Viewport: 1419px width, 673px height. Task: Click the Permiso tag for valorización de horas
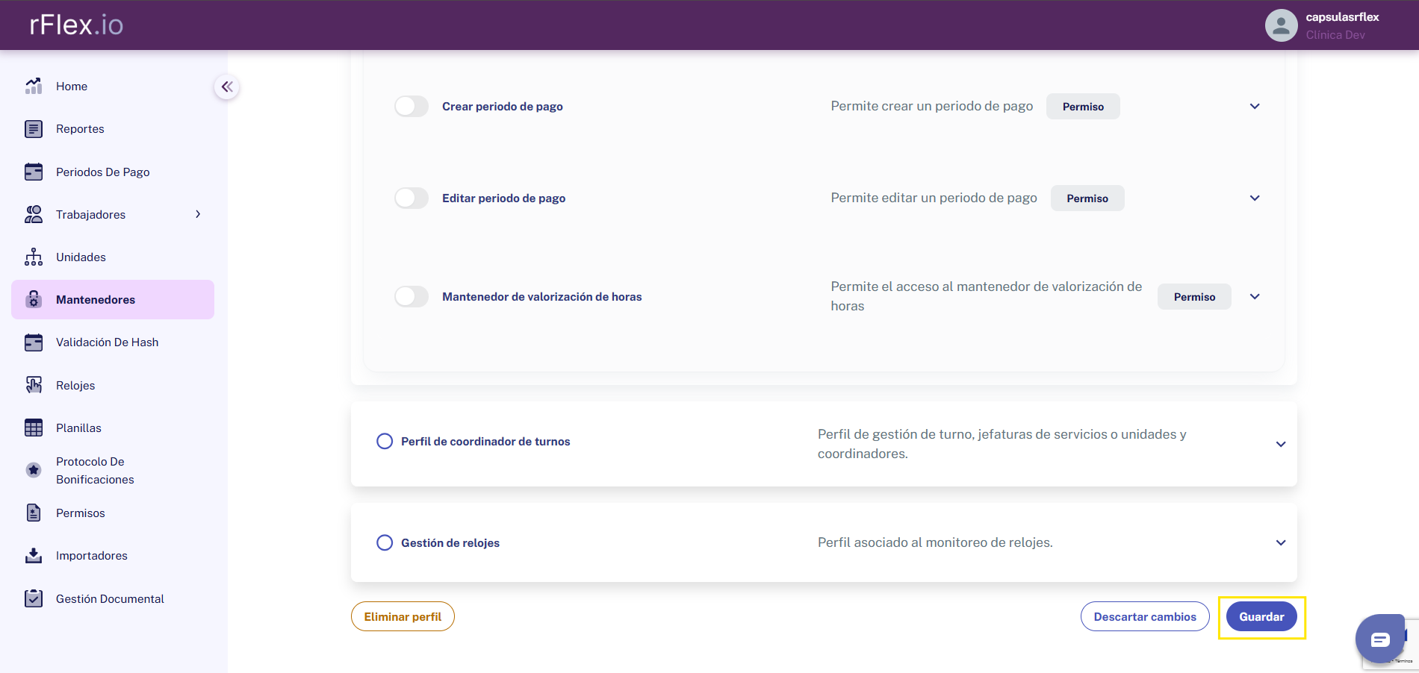(x=1194, y=297)
